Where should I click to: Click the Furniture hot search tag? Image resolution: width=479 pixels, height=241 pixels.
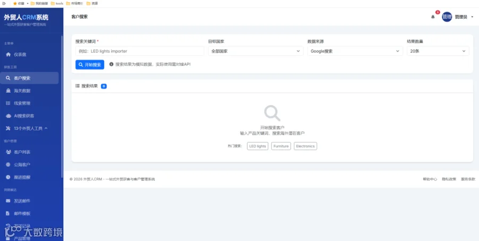(x=281, y=146)
